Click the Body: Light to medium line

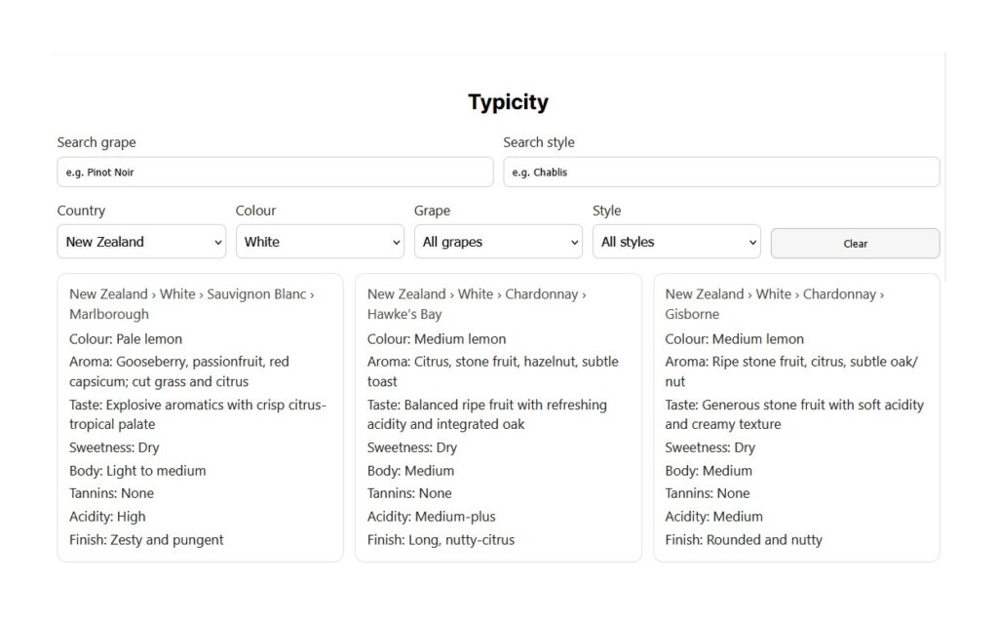(137, 471)
